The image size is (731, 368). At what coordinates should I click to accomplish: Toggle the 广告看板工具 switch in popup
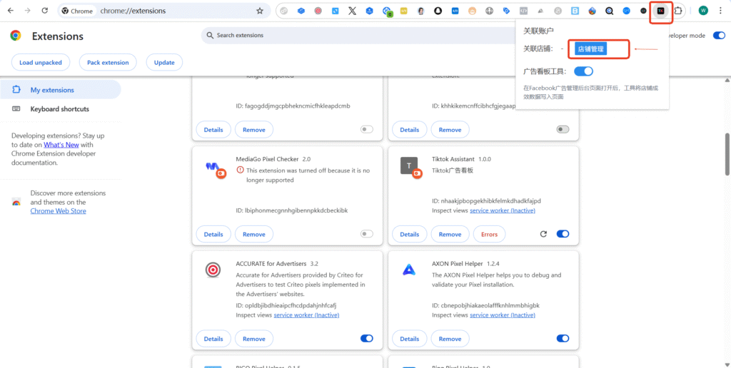tap(583, 71)
